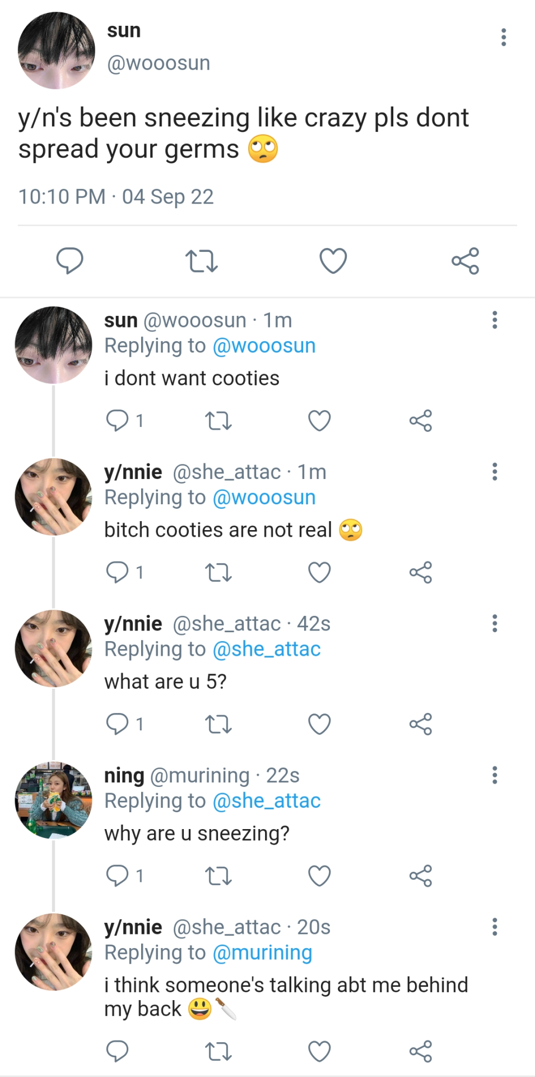Image resolution: width=535 pixels, height=1077 pixels.
Task: Retweet the "i dont want cooties" reply
Action: pos(218,421)
